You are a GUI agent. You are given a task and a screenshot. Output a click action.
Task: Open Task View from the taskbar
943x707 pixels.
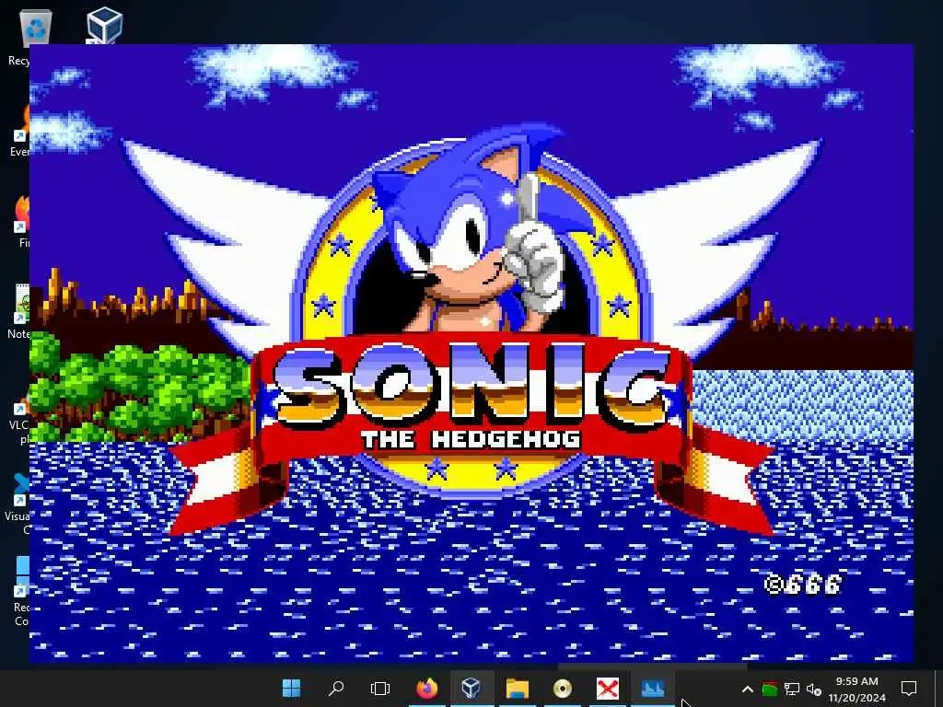(x=380, y=689)
